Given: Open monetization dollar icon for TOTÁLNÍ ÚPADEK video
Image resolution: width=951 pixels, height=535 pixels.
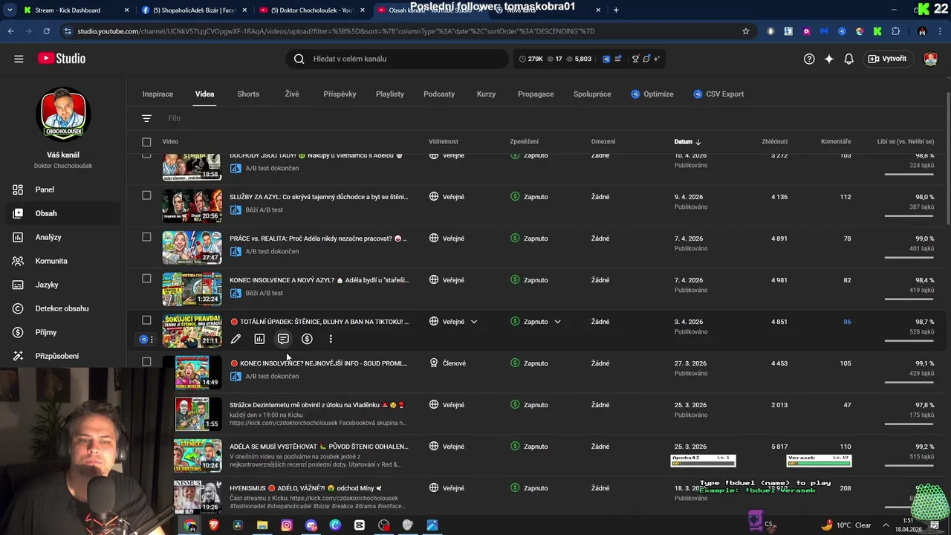Looking at the screenshot, I should pyautogui.click(x=307, y=339).
